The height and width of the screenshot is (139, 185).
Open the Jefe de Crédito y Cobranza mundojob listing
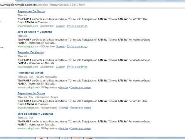(35, 114)
